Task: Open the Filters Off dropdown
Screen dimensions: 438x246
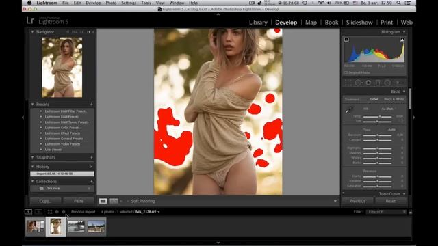Action: pyautogui.click(x=386, y=212)
